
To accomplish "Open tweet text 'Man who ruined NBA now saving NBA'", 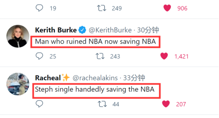I will coord(95,42).
